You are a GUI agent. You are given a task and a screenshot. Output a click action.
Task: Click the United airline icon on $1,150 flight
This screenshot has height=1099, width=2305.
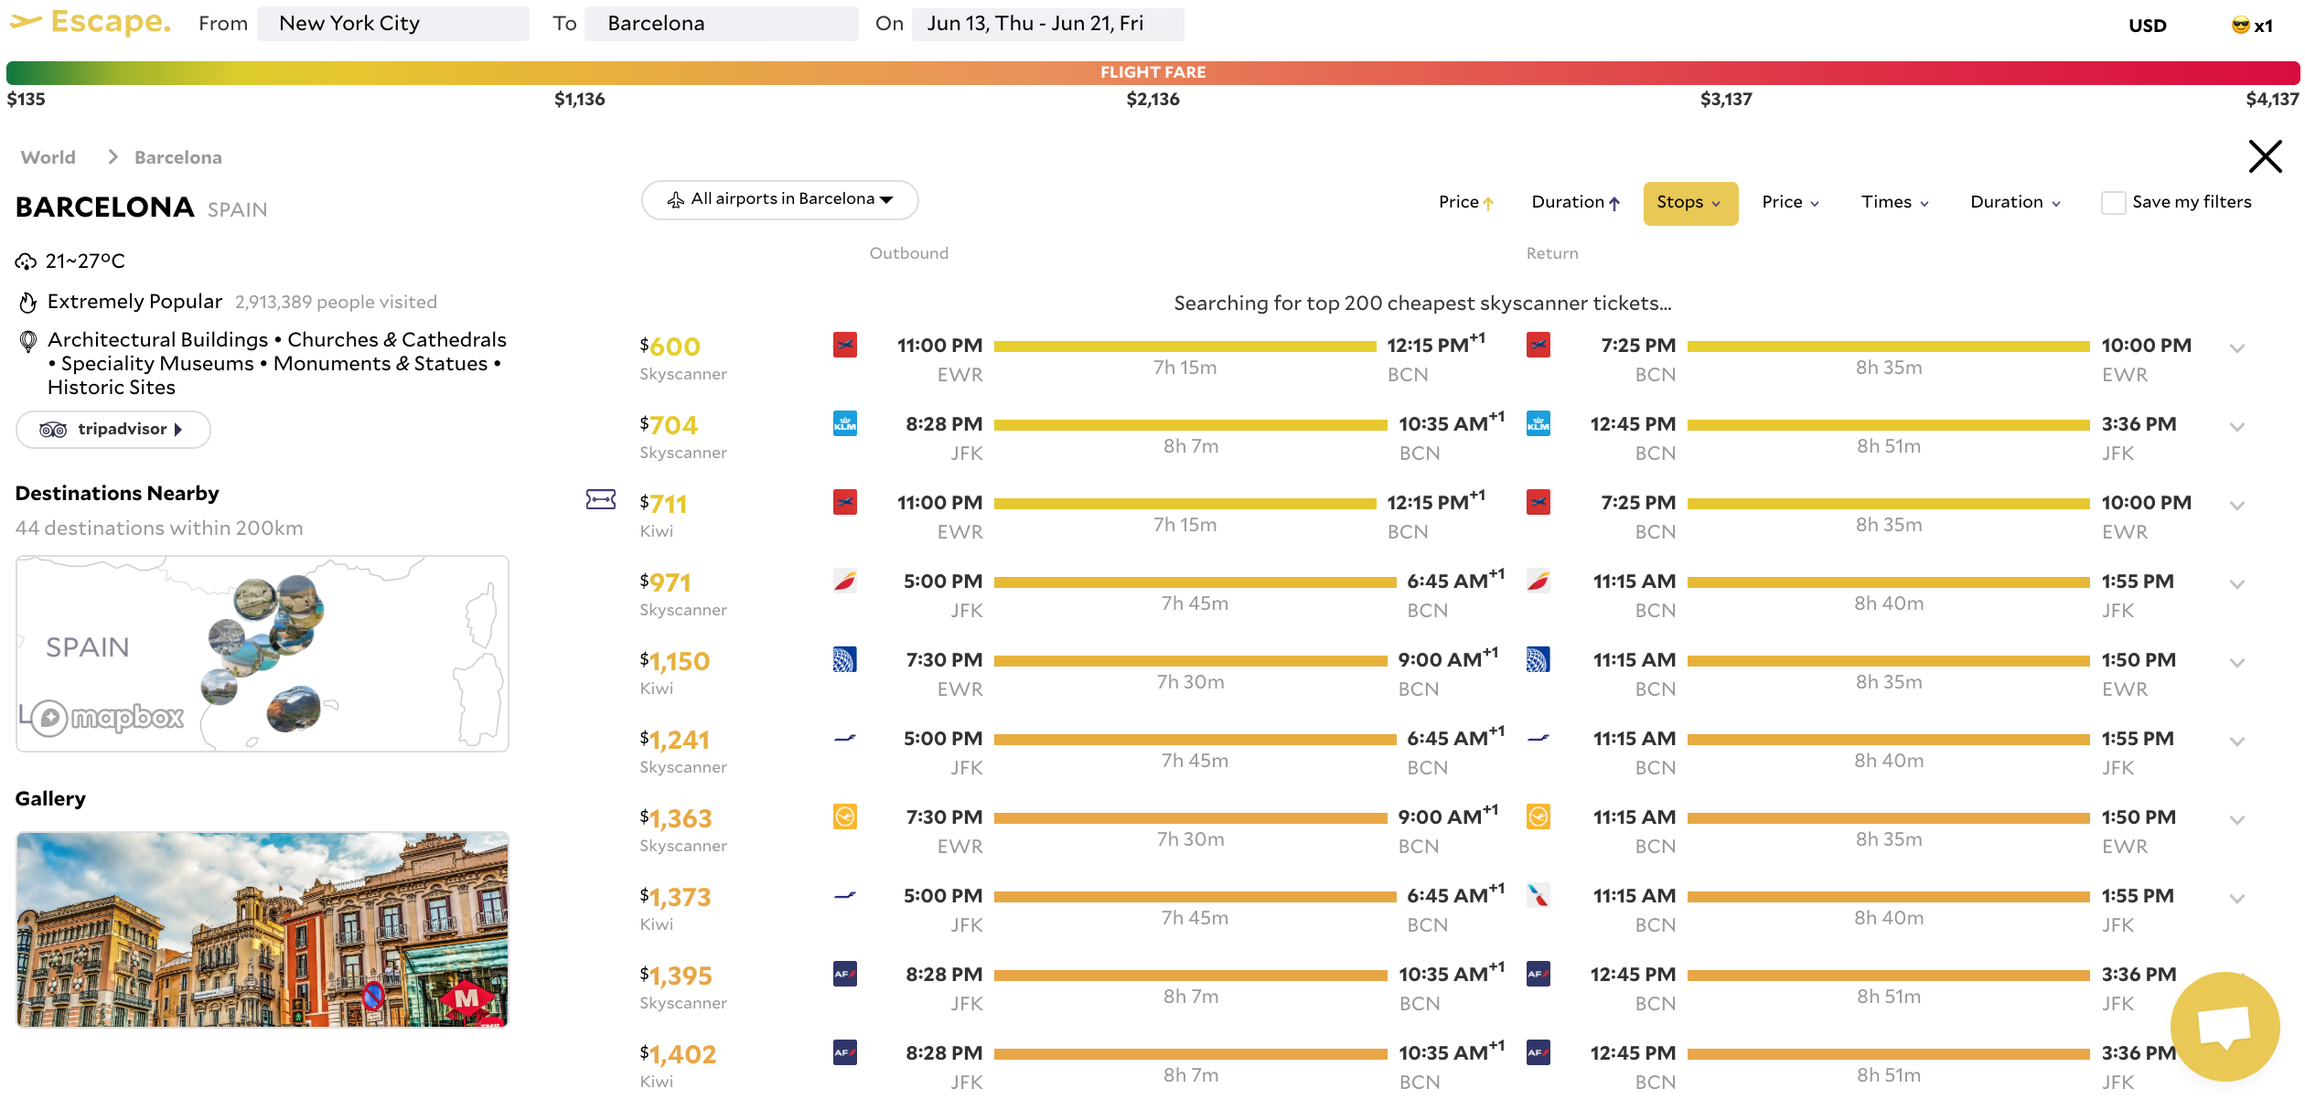pyautogui.click(x=844, y=659)
